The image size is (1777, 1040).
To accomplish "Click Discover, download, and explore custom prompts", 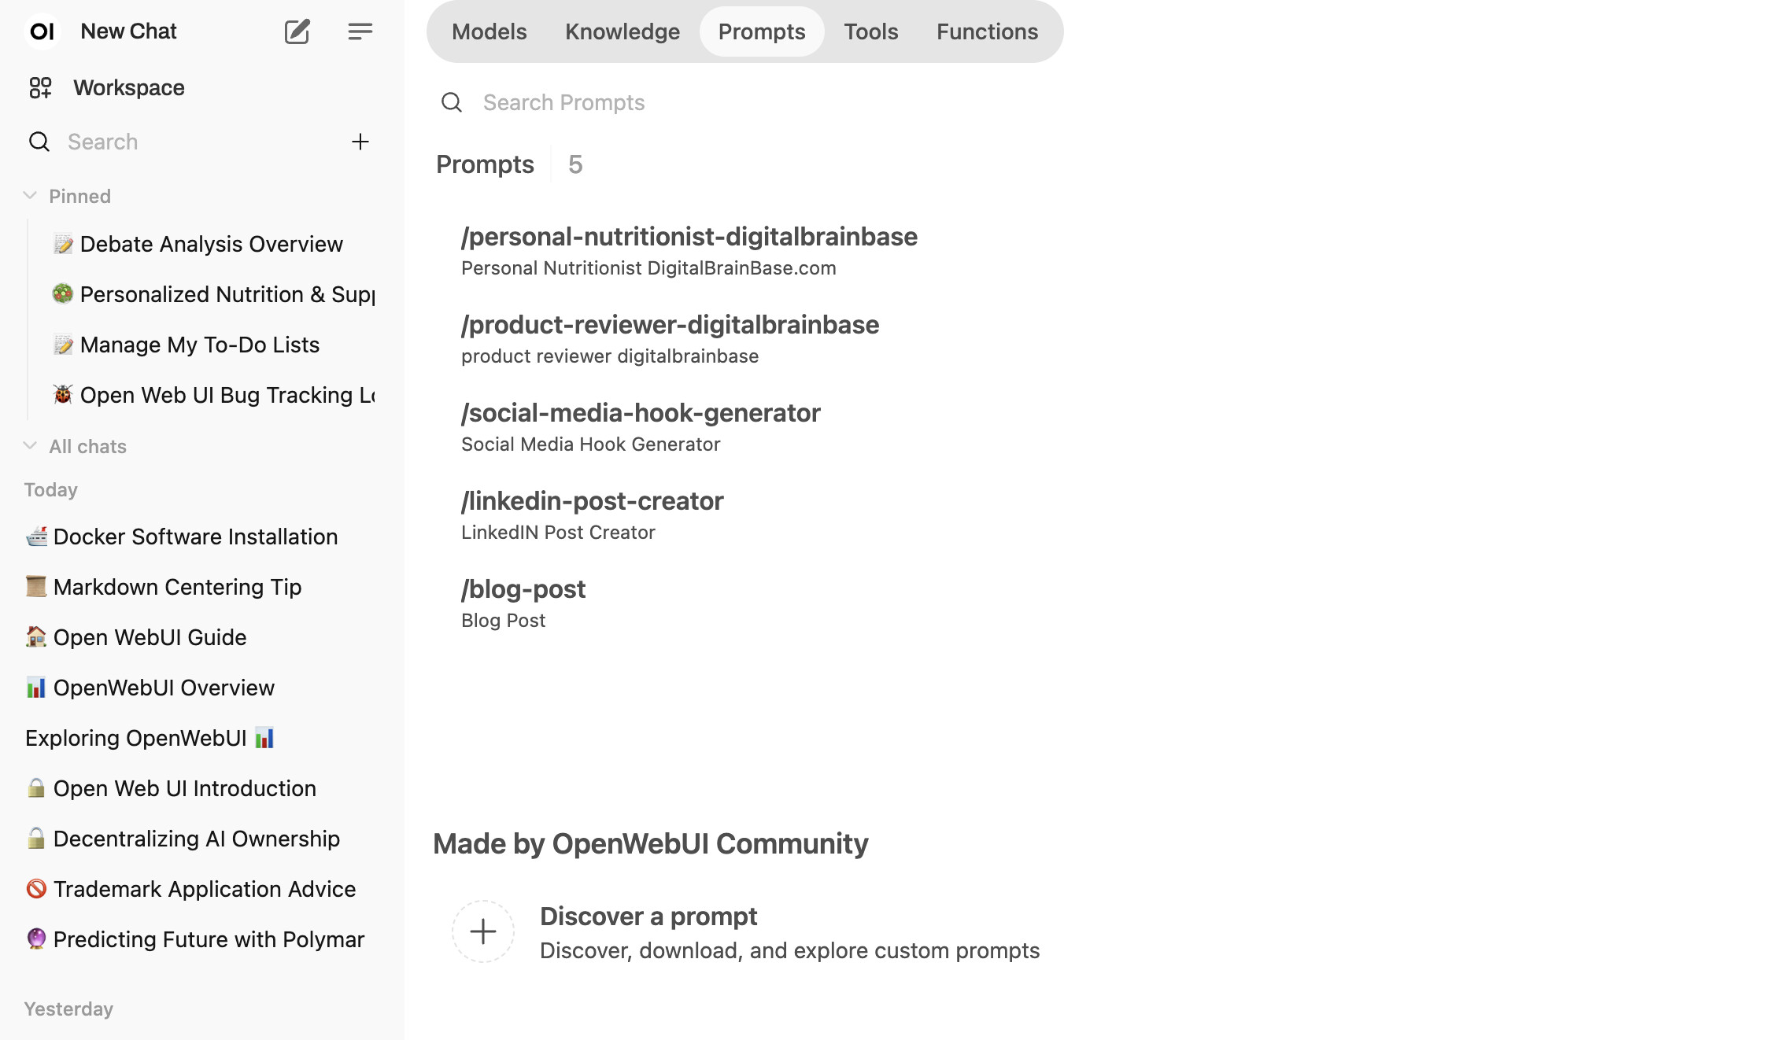I will (789, 950).
